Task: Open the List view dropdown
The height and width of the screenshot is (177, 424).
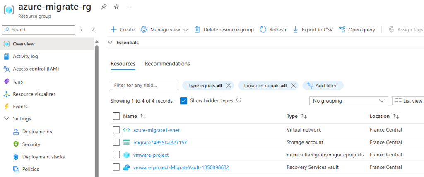Action: pos(408,101)
